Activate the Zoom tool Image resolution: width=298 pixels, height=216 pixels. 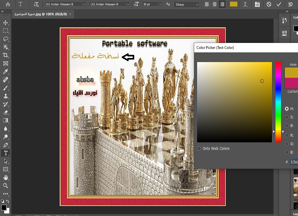pos(5,186)
